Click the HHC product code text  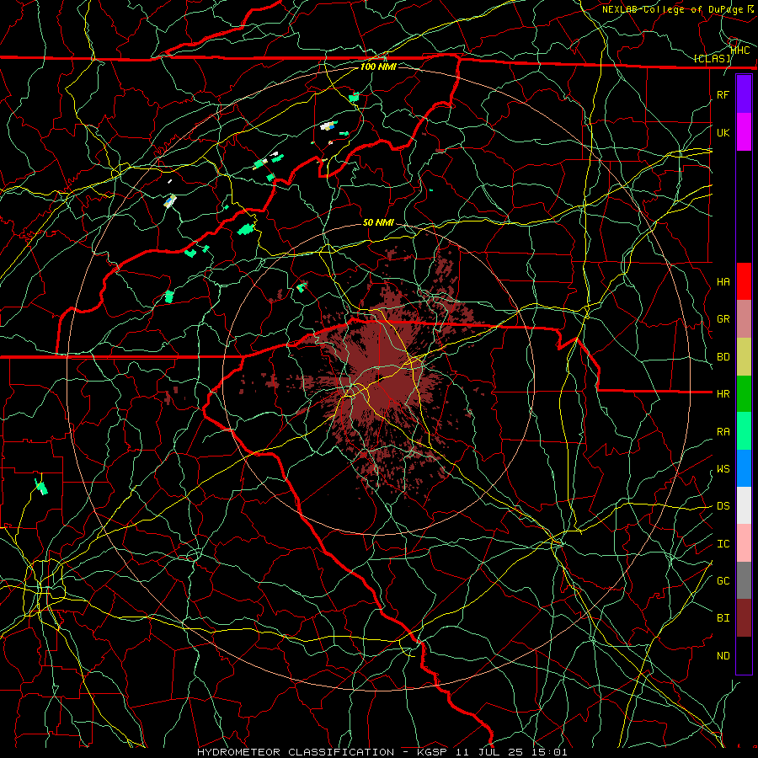point(740,50)
